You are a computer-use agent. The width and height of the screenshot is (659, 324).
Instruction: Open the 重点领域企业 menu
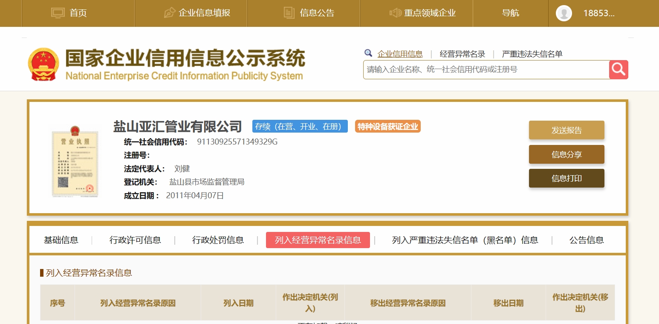430,13
